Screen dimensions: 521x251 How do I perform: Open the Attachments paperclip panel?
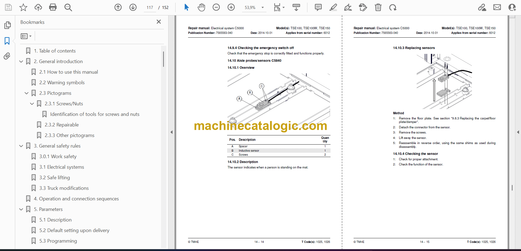[7, 56]
